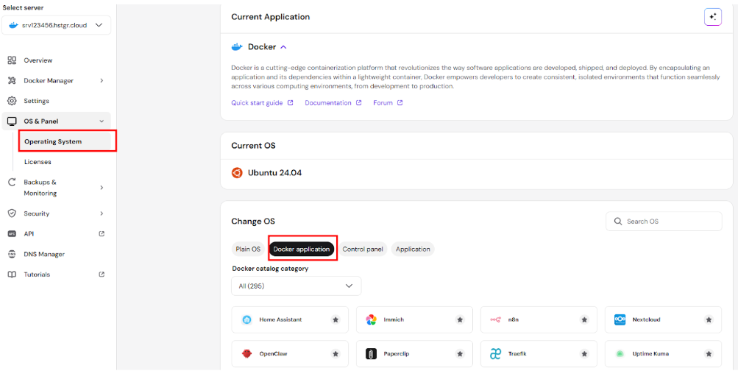Toggle favorite star on Home Assistant

coord(336,319)
